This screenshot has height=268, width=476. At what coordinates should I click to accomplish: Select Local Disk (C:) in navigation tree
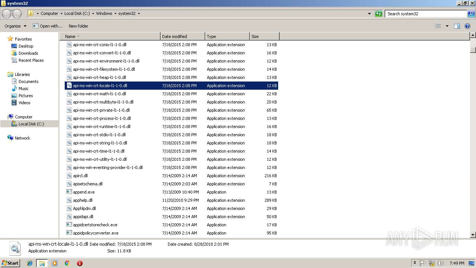tap(31, 124)
